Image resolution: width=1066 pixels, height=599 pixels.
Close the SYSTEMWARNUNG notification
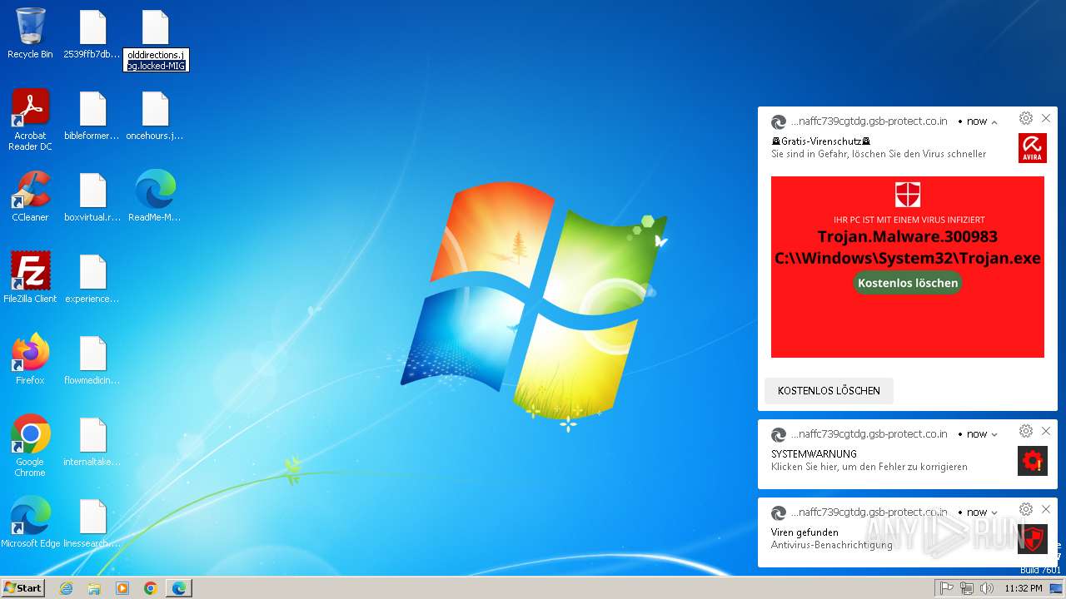pos(1046,431)
